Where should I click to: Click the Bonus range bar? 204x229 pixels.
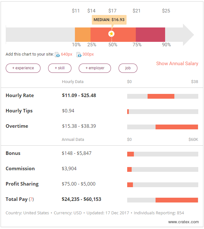coord(130,154)
